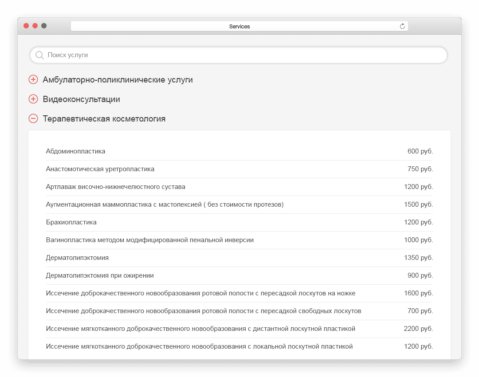
Task: Open the Амбулаторно-поликлинические услуги heading
Action: 118,80
